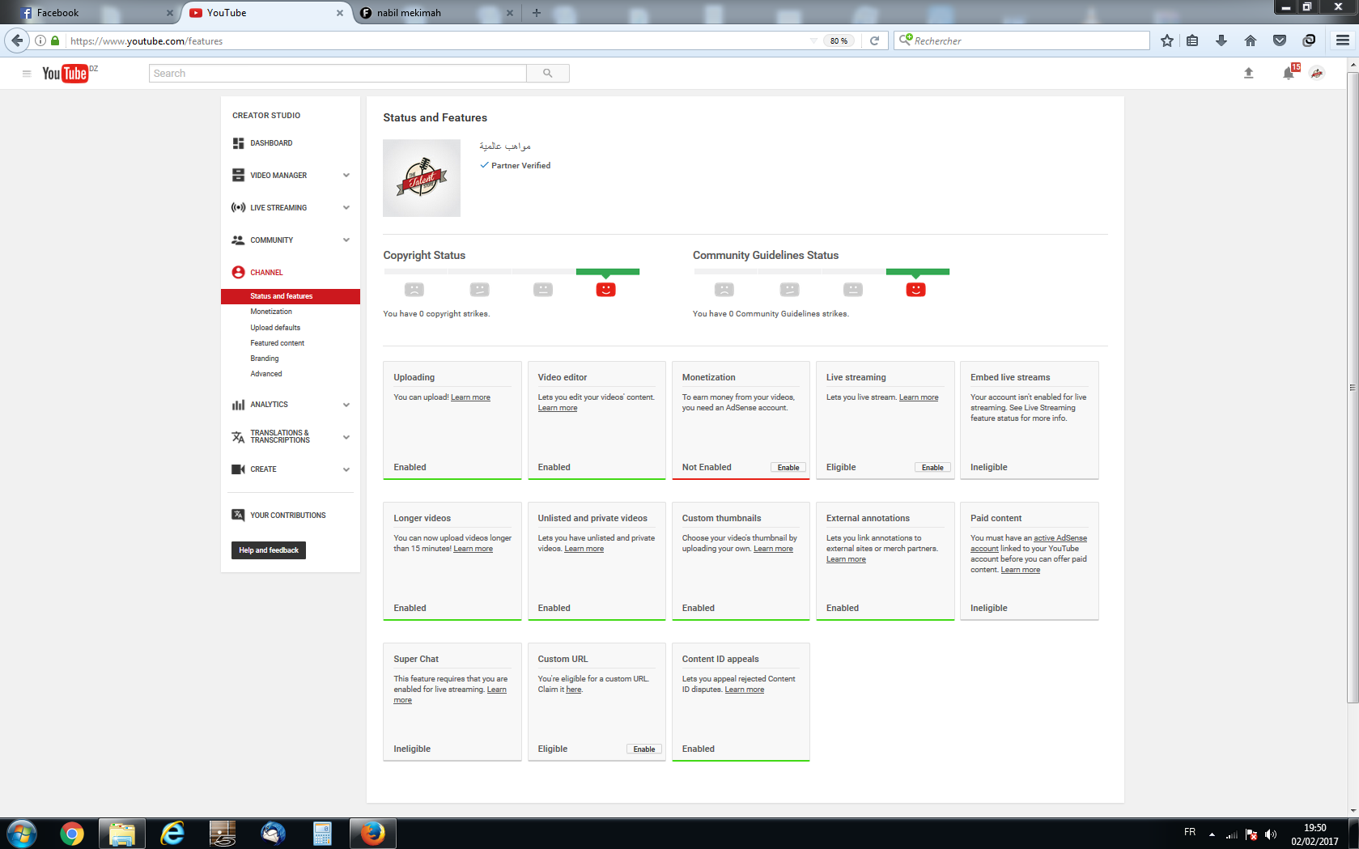This screenshot has width=1359, height=849.
Task: Expand the Video Manager section
Action: click(346, 176)
